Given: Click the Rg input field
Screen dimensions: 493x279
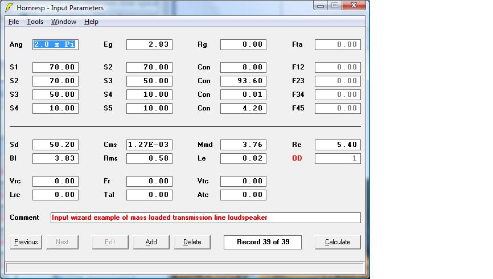Looking at the screenshot, I should [x=243, y=44].
